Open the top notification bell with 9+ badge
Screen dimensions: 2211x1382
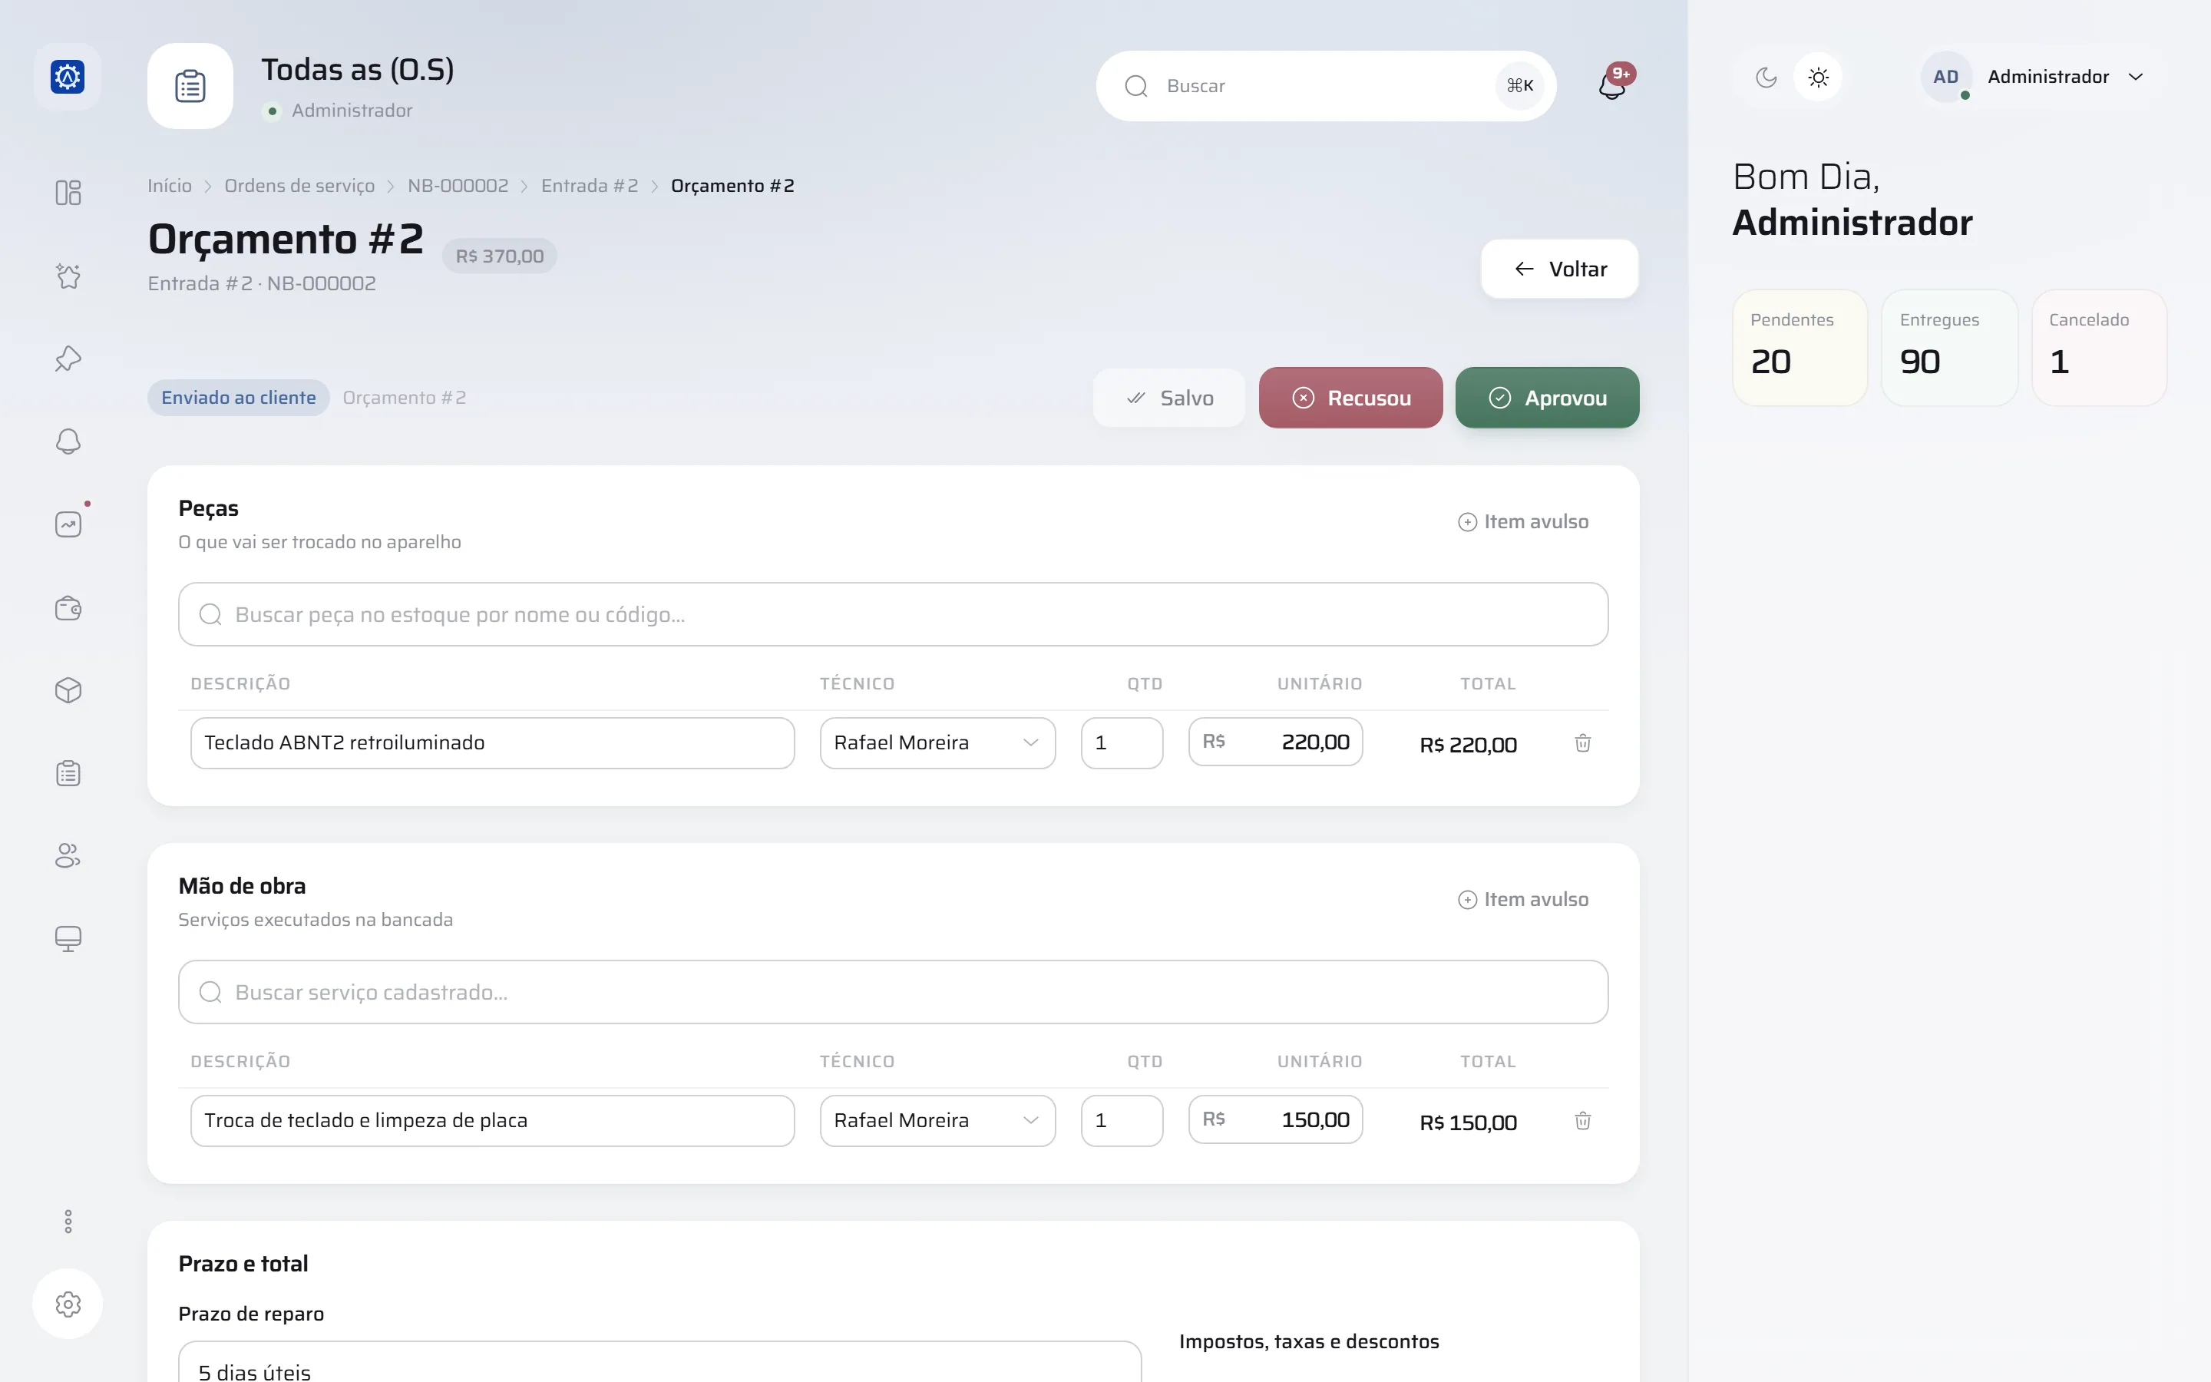pyautogui.click(x=1612, y=85)
